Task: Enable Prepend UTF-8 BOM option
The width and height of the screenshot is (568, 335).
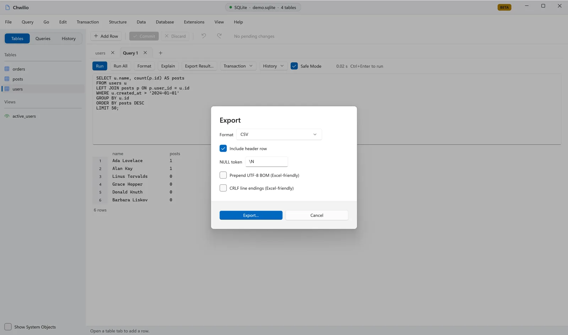Action: pos(223,175)
